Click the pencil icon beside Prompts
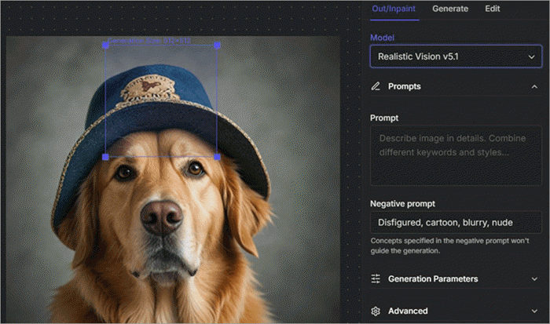 click(376, 86)
